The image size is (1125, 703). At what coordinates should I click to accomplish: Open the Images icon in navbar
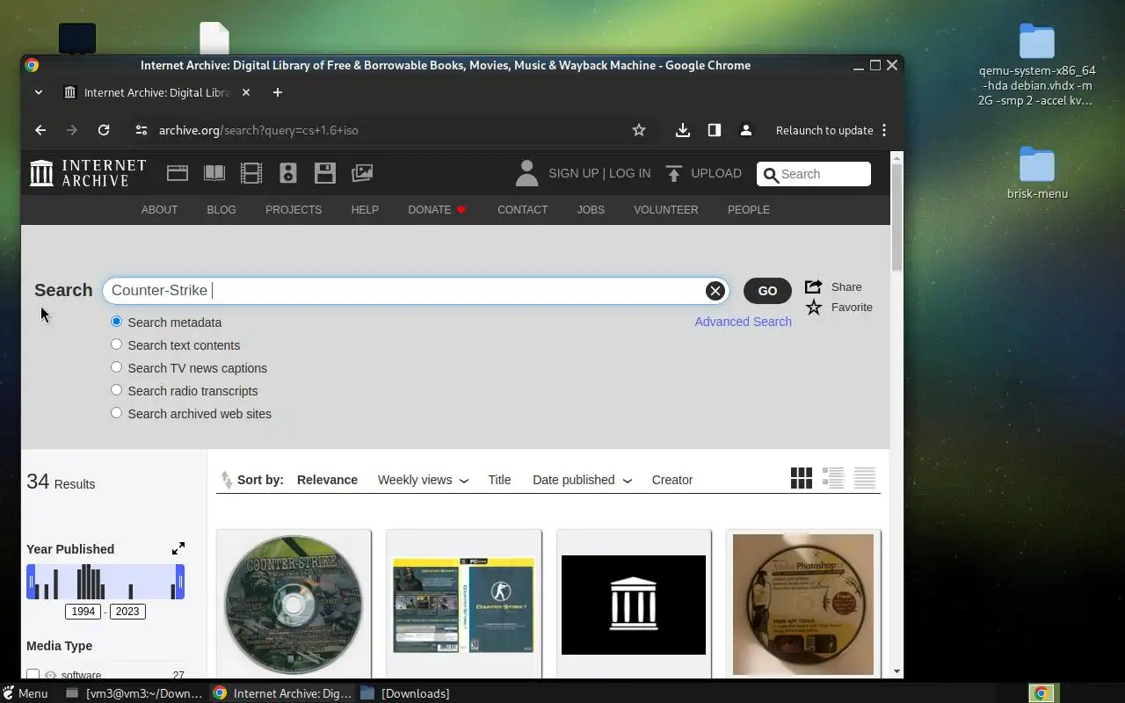[362, 173]
